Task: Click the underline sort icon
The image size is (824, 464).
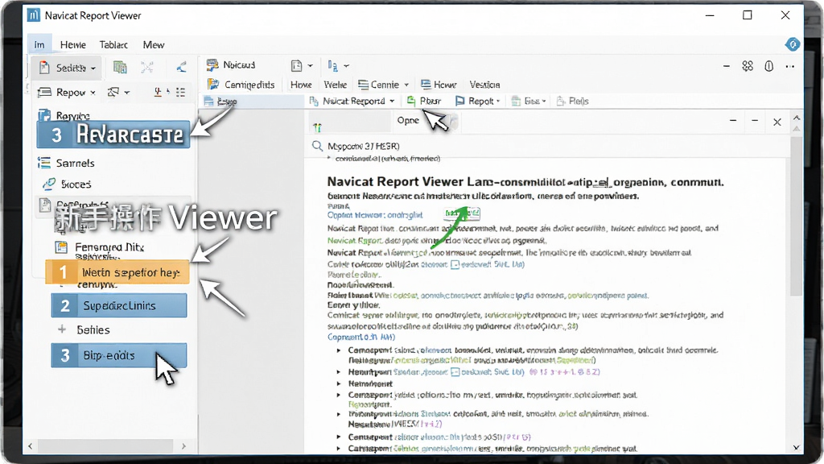Action: pos(158,93)
